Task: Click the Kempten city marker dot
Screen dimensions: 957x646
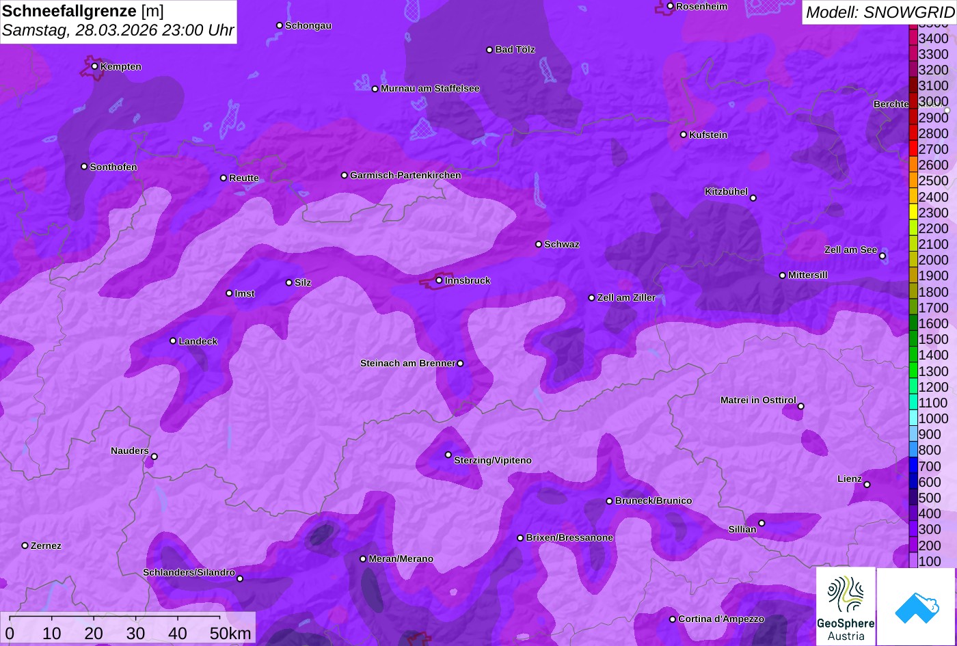Action: (95, 66)
